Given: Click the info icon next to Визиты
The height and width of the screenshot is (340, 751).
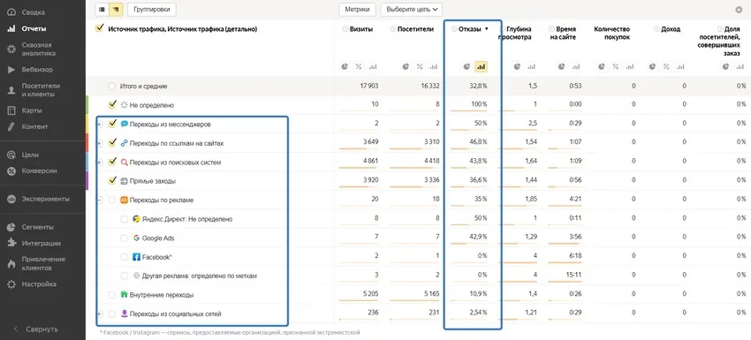Looking at the screenshot, I should pos(345,29).
